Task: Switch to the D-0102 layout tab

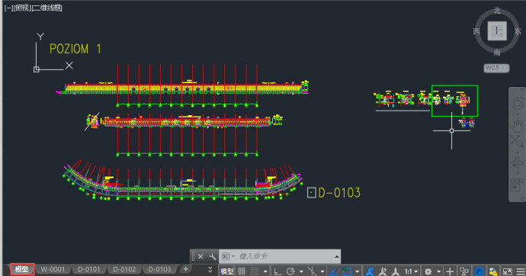Action: pyautogui.click(x=124, y=269)
